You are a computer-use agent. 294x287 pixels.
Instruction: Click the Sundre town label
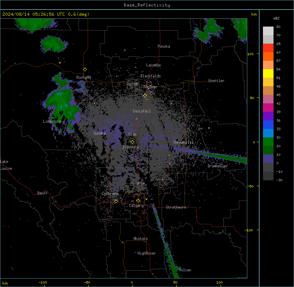coord(100,133)
